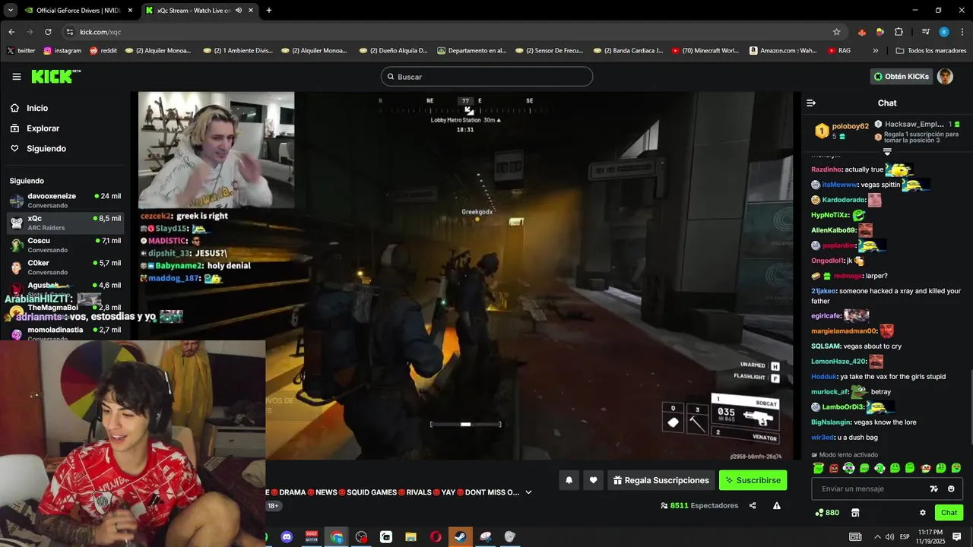Open Opera from the taskbar
Screen dimensions: 973x547
436,537
